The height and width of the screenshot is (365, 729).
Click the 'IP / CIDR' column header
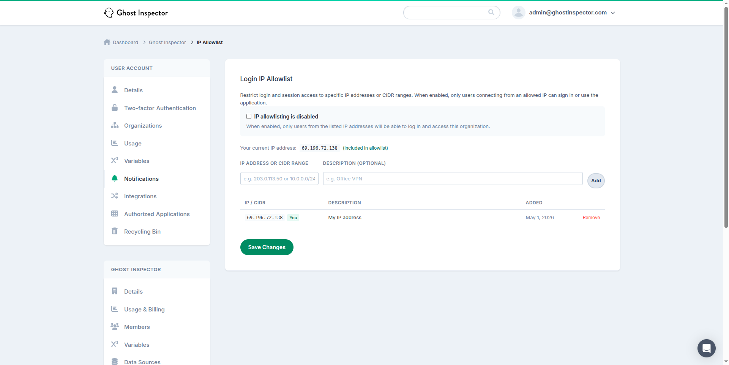tap(255, 203)
